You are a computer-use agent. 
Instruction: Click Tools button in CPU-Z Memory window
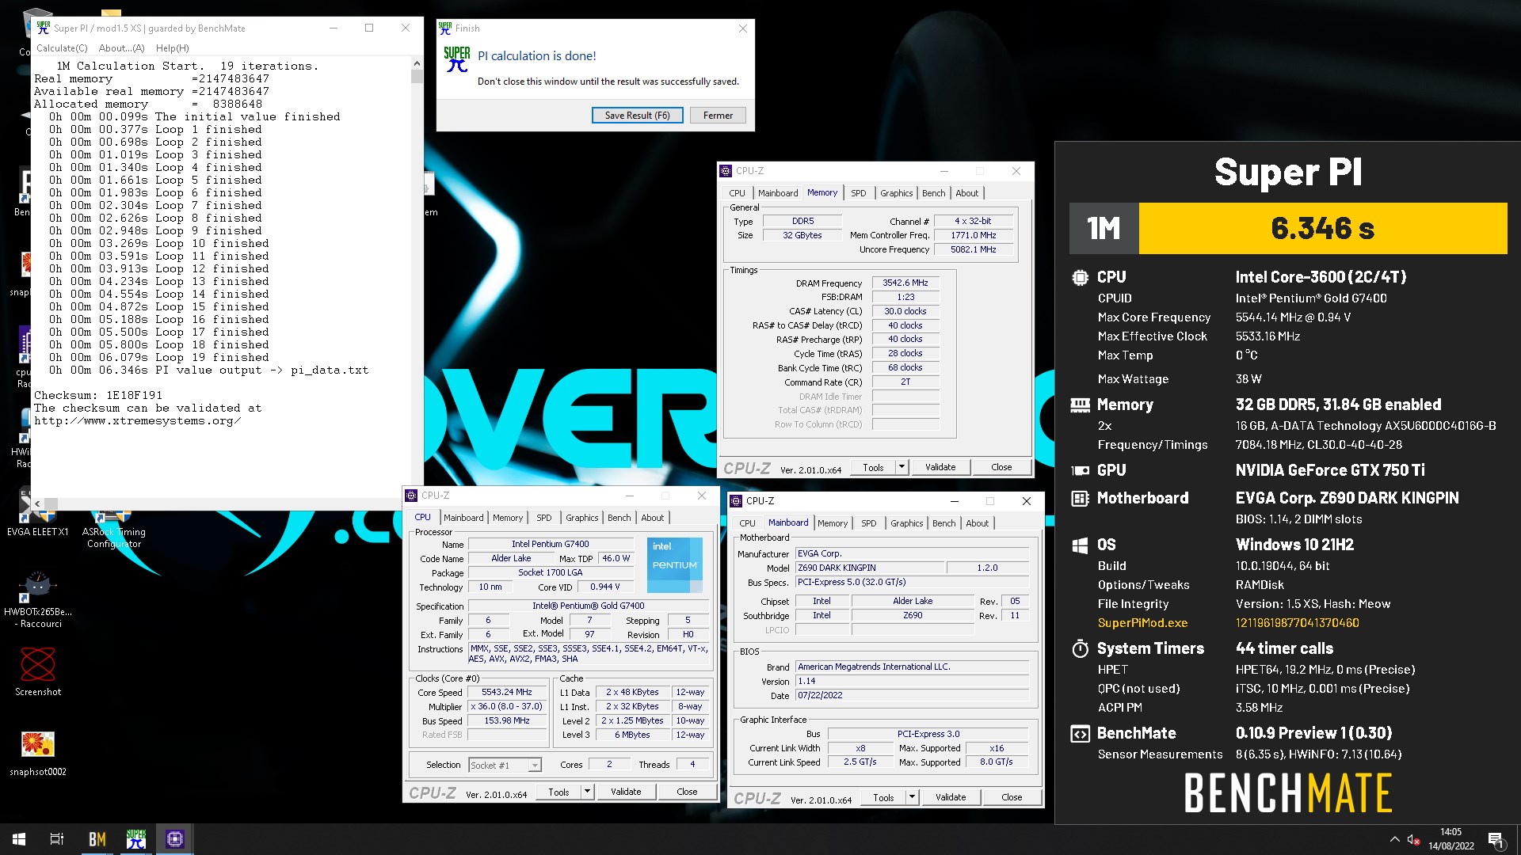873,468
